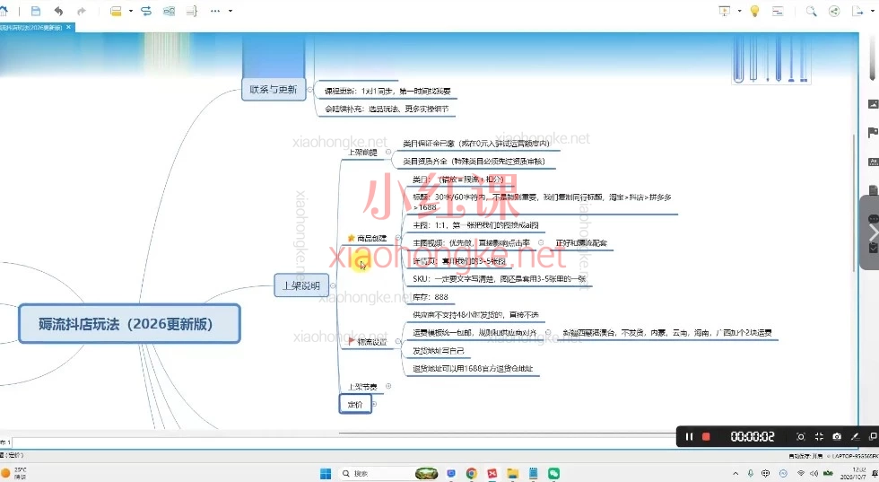Open the Windows Start menu
Screen dimensions: 879x482
[326, 474]
